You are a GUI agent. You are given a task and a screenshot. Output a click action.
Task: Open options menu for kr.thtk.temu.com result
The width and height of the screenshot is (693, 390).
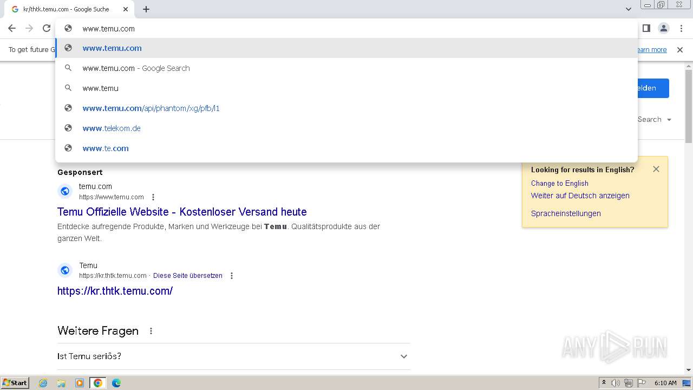click(232, 276)
